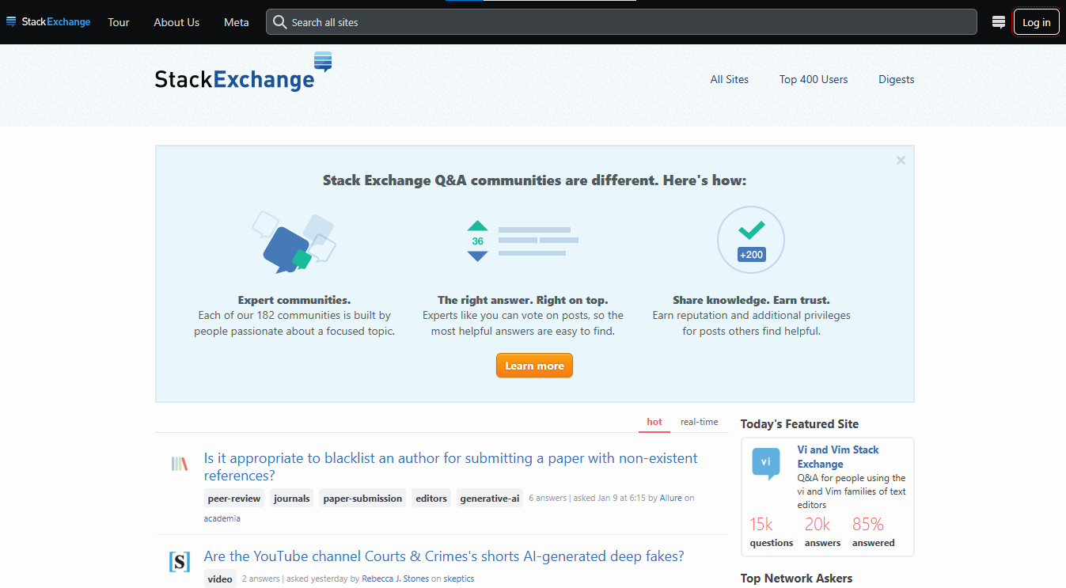Open the Vi and Vim featured site icon
This screenshot has height=588, width=1066.
(764, 463)
